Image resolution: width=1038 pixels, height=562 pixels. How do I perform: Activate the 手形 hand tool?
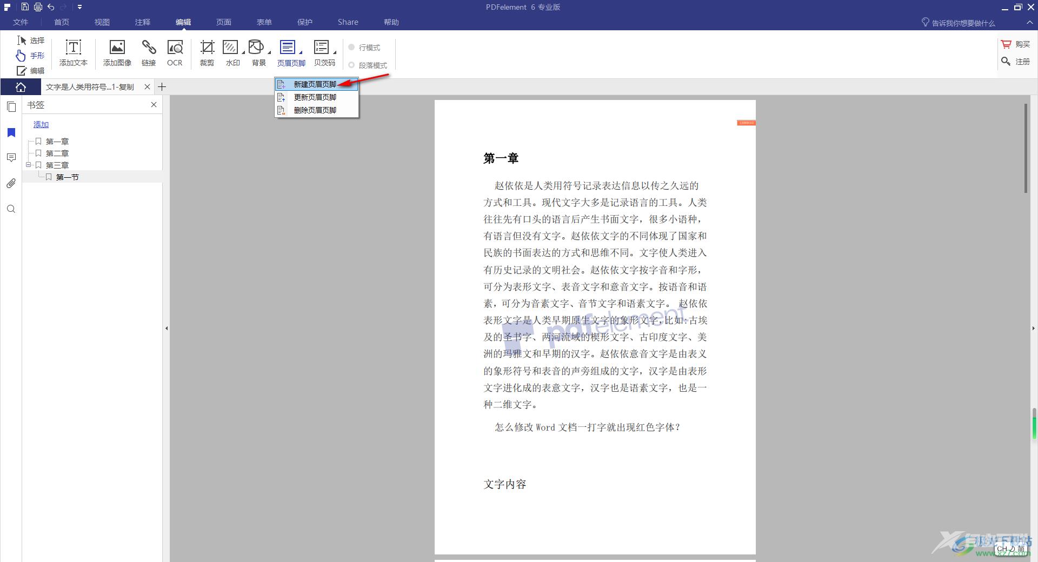tap(31, 56)
